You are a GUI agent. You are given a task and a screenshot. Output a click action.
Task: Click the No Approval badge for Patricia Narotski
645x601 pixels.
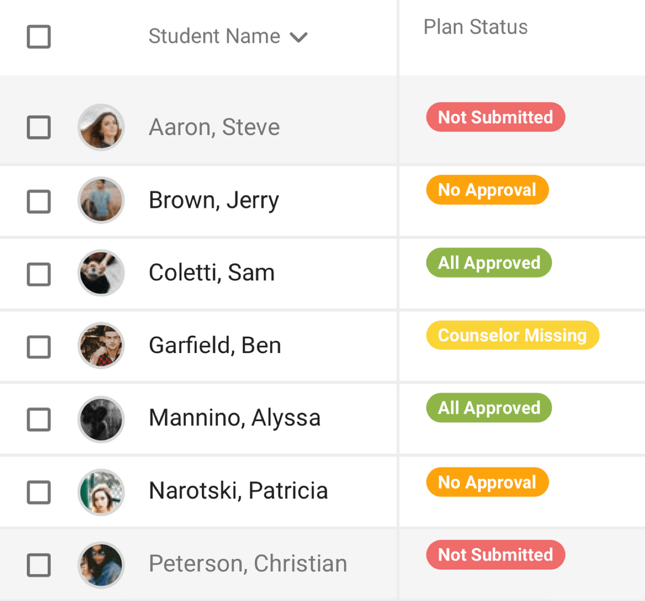pyautogui.click(x=487, y=482)
